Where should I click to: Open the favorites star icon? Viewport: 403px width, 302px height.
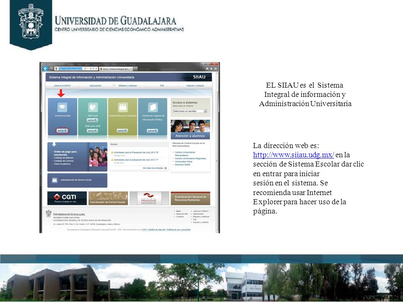[x=211, y=69]
